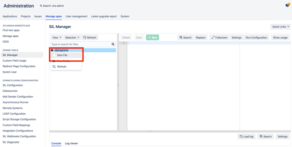Screen dimensions: 292x147
Task: Click the horizontal console splitter handle
Action: 150,131
